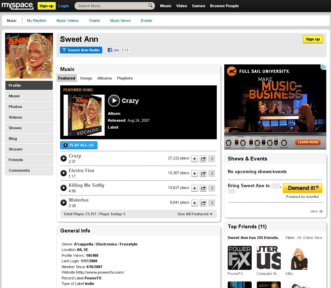
Task: Play the Electro Five track
Action: coord(64,173)
